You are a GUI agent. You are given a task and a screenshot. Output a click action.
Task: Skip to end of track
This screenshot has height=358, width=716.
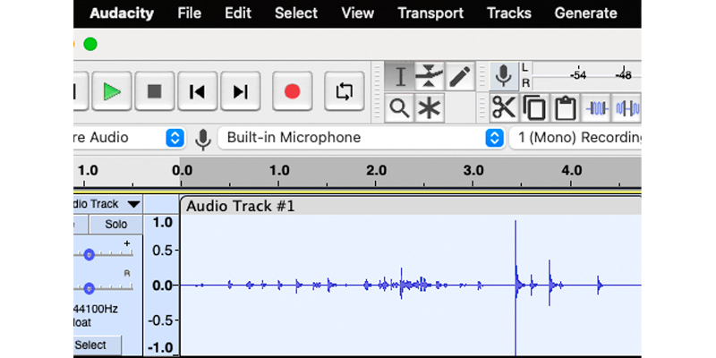click(240, 91)
